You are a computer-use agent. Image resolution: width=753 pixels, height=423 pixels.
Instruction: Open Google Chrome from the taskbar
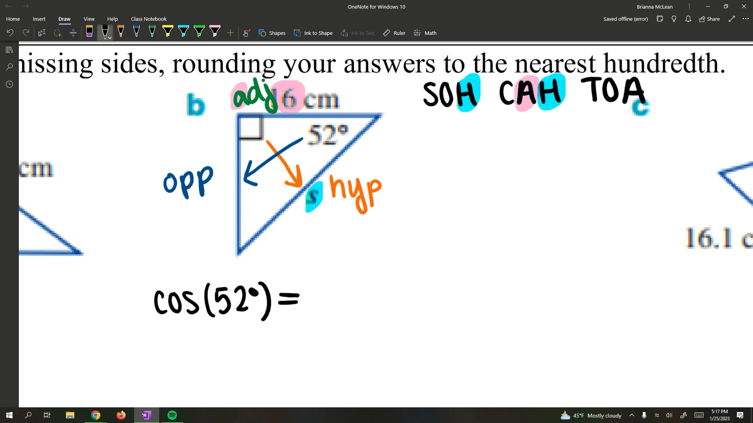96,415
